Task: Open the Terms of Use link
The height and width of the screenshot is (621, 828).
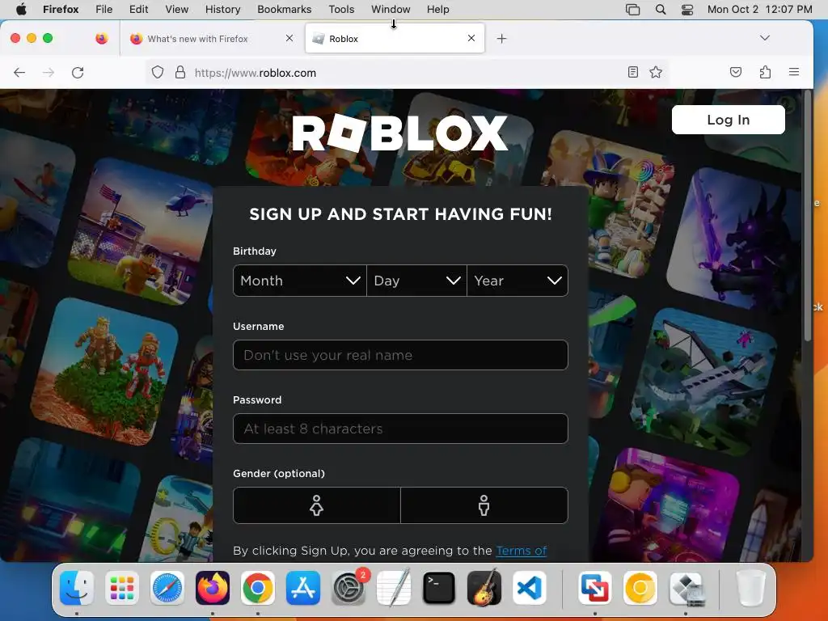Action: pos(522,551)
